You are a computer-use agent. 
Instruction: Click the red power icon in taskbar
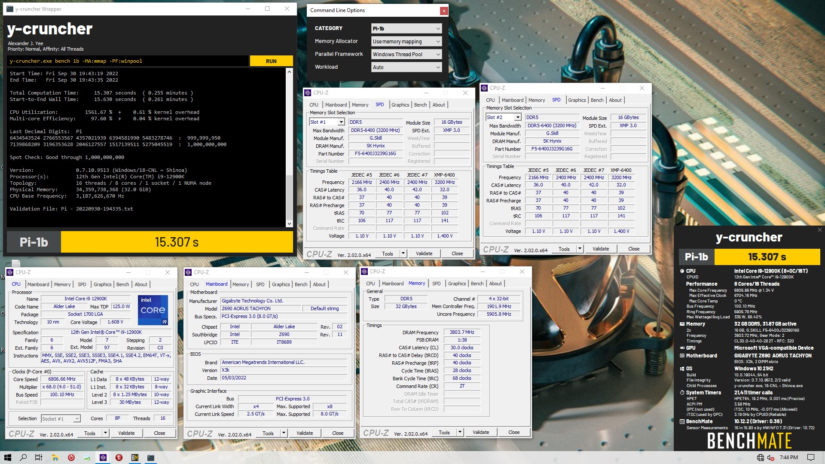[71, 458]
